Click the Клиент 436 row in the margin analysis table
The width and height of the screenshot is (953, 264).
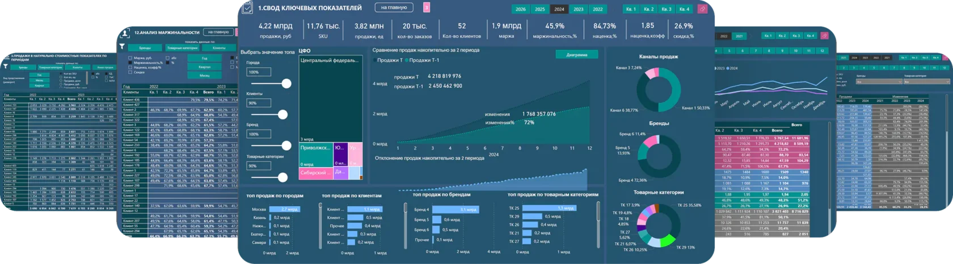coord(180,100)
